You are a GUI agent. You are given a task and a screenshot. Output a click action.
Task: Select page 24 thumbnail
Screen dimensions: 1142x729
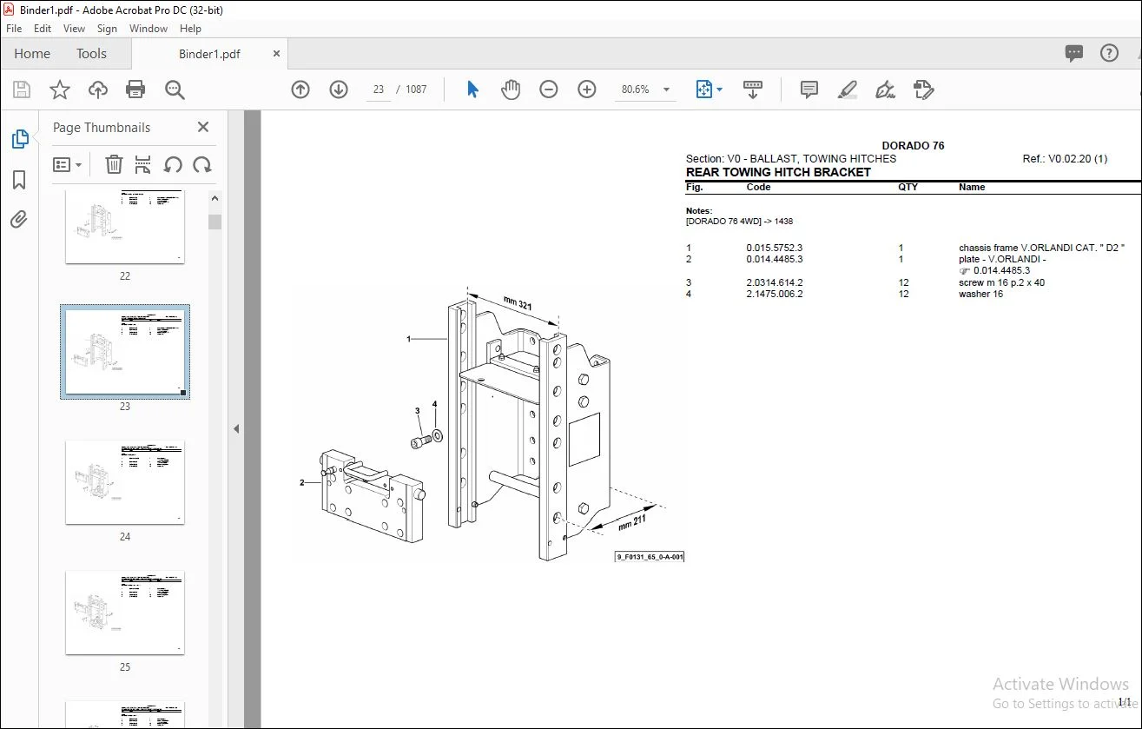[x=125, y=482]
